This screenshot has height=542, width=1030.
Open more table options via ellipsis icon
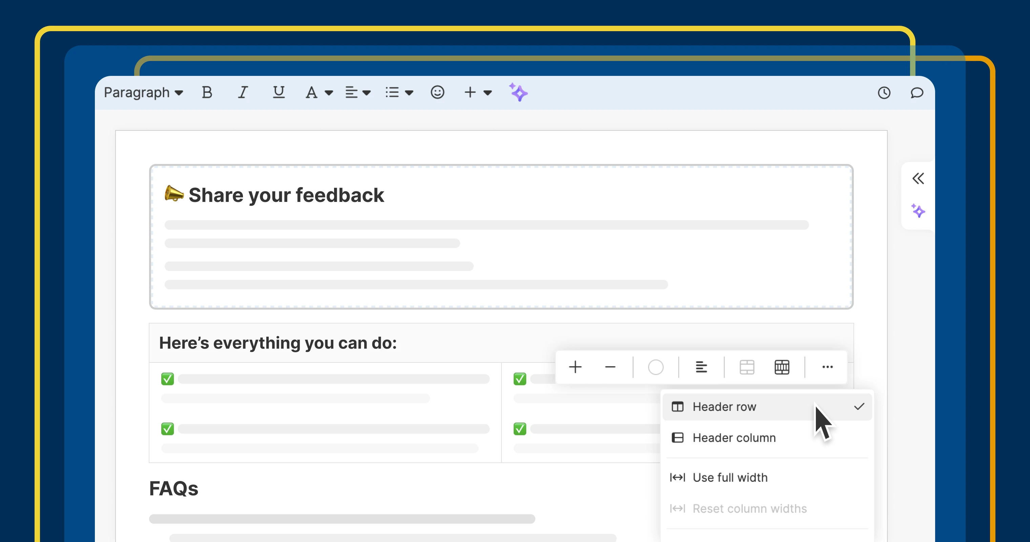pos(827,367)
